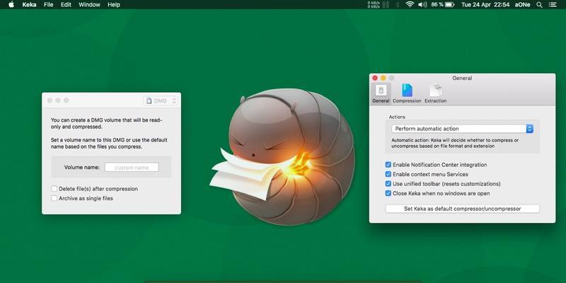Screen dimensions: 566x283
Task: Open the Apple menu
Action: pyautogui.click(x=11, y=5)
